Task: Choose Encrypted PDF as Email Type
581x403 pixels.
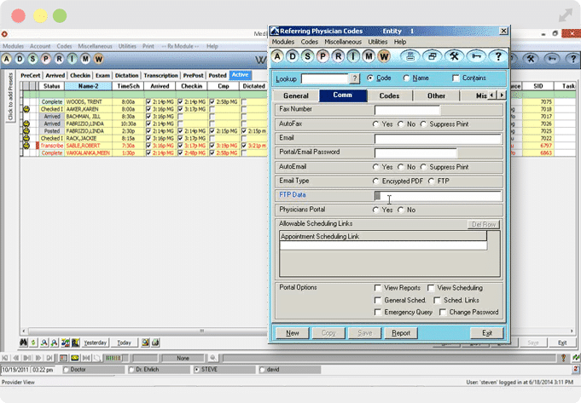Action: click(x=375, y=181)
